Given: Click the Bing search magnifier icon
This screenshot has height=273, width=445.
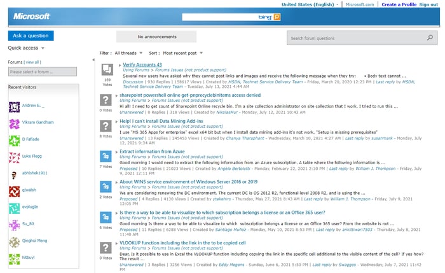Looking at the screenshot, I should coord(277,17).
